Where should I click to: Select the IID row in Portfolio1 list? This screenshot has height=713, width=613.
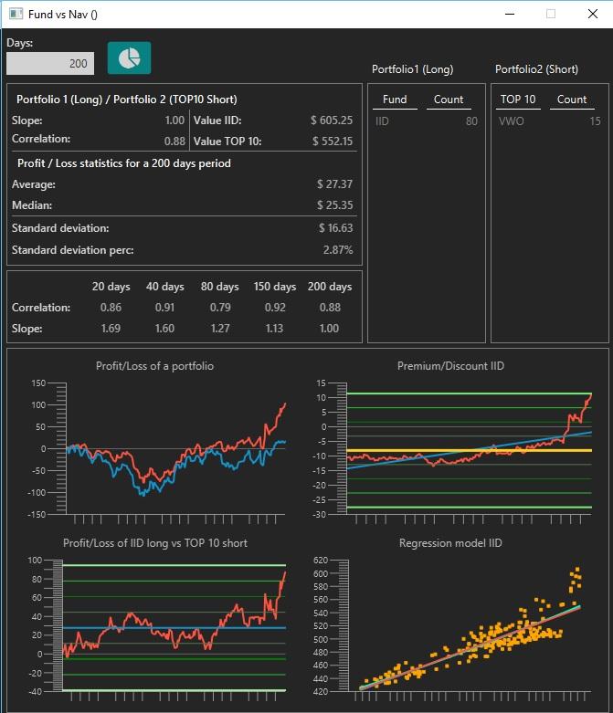pyautogui.click(x=427, y=121)
